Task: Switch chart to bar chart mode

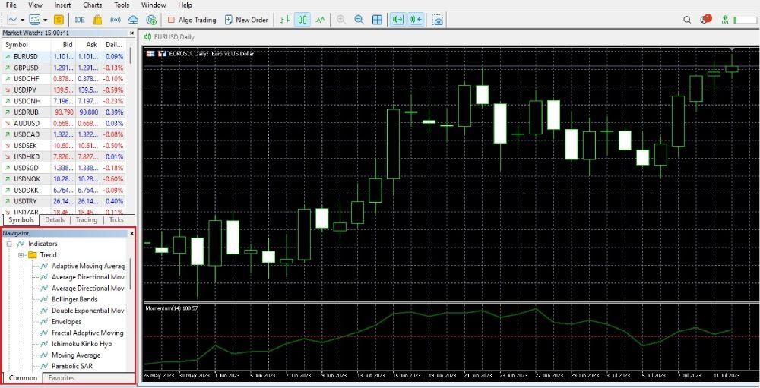Action: point(285,20)
